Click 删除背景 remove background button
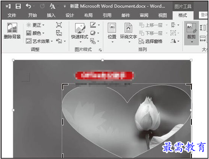 click(12, 31)
